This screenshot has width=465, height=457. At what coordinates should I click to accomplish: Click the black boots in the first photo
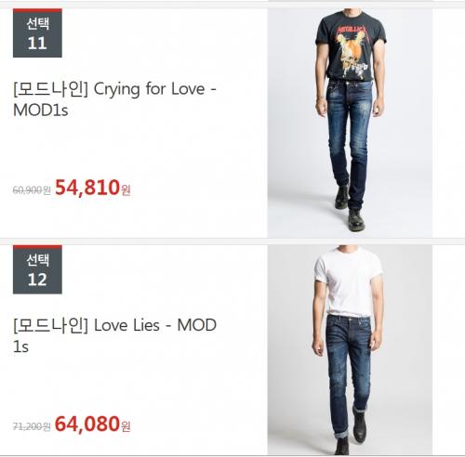[x=351, y=209]
